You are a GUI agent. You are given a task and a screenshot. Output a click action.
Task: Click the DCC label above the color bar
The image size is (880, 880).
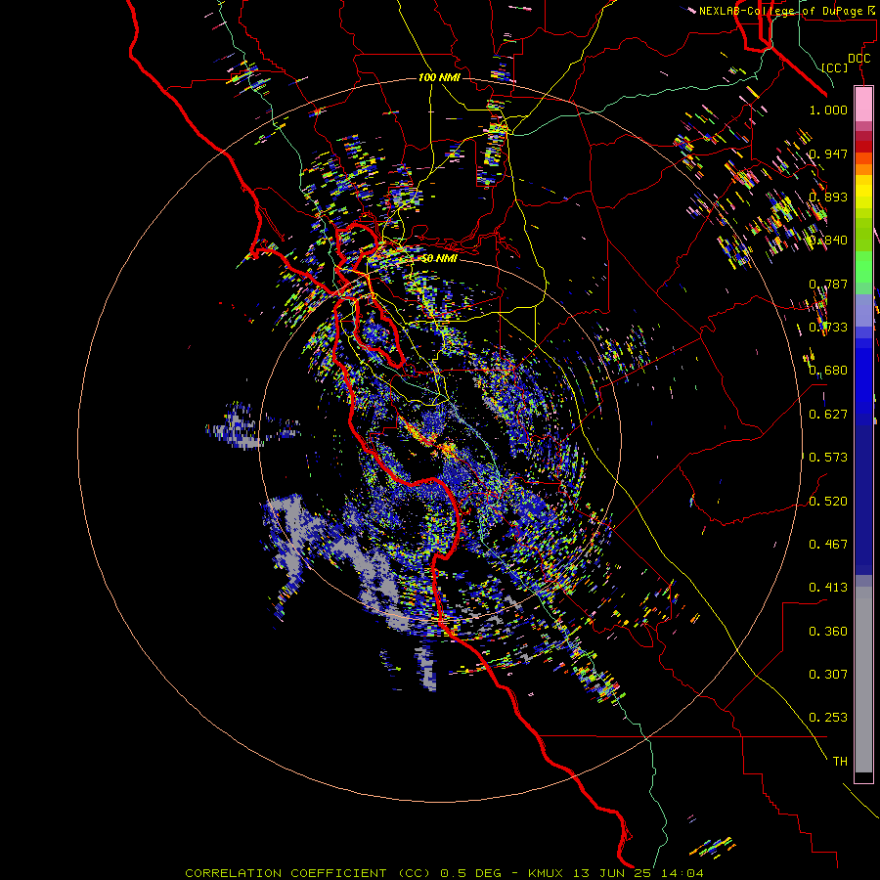click(x=859, y=59)
